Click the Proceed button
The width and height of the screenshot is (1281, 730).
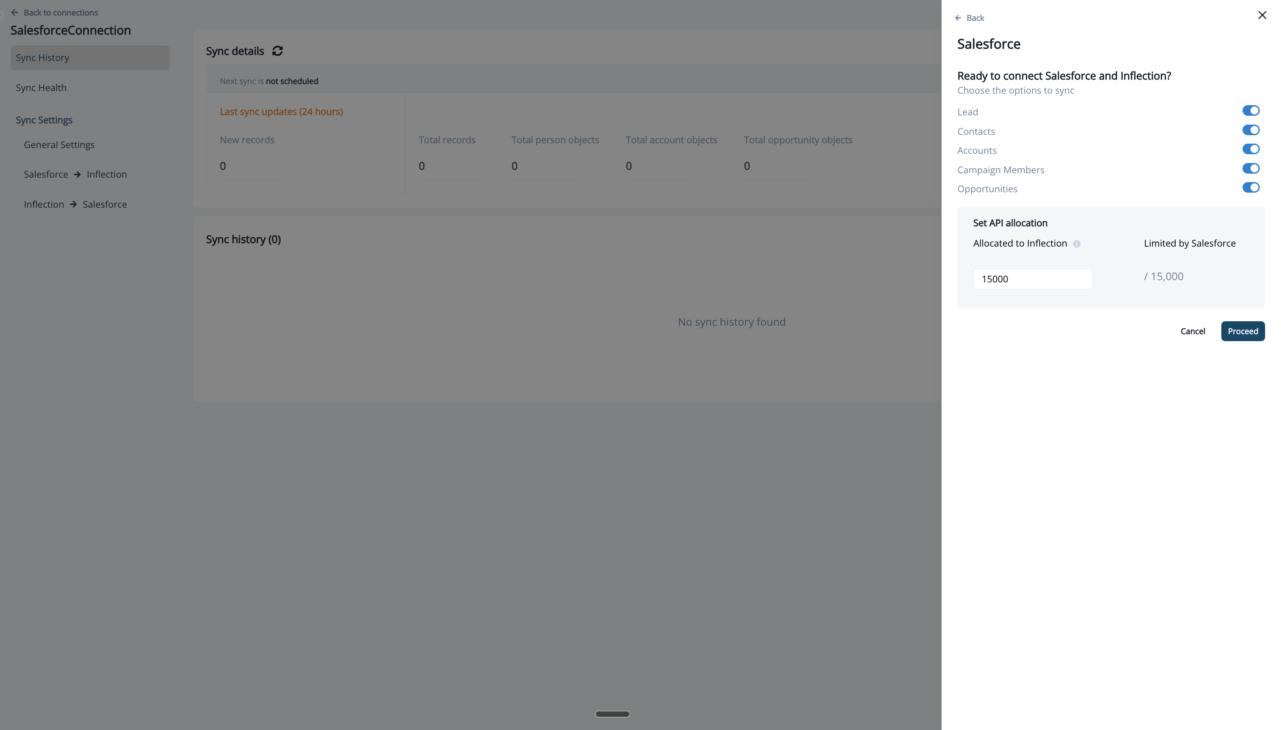[x=1243, y=331]
